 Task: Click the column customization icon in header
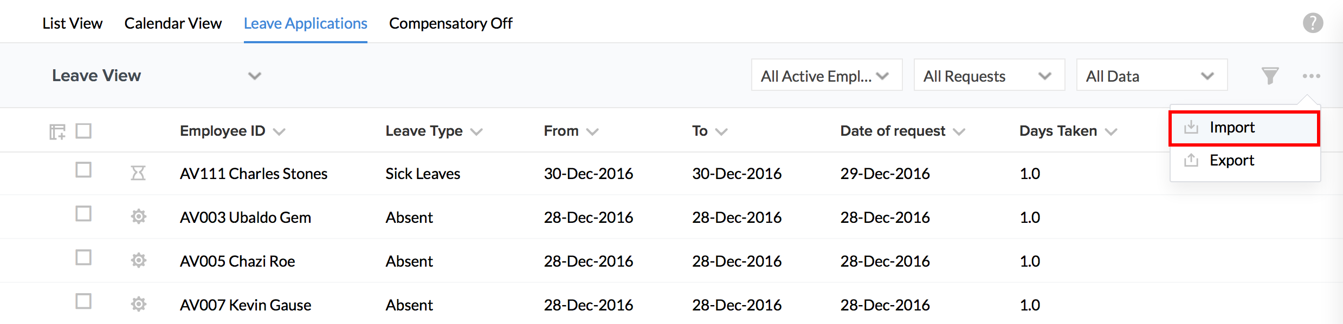(x=57, y=131)
